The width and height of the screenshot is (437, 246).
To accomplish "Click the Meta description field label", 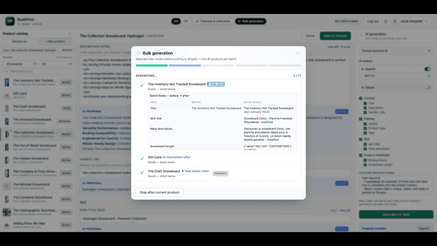I will click(x=161, y=129).
